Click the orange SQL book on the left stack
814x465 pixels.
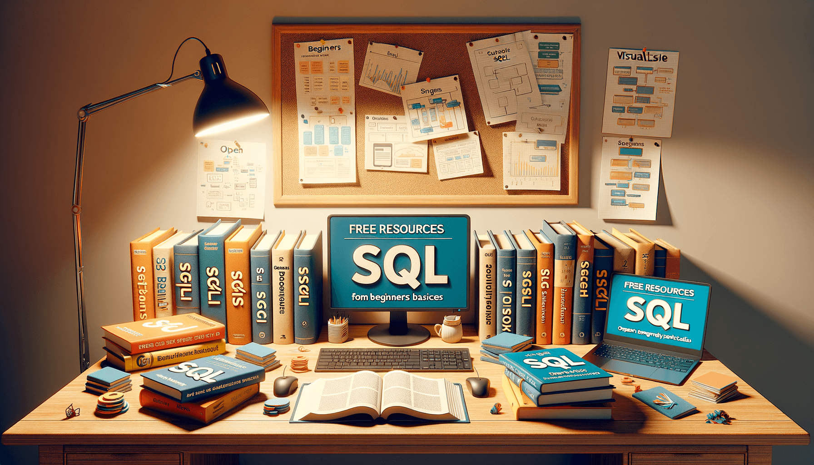163,333
